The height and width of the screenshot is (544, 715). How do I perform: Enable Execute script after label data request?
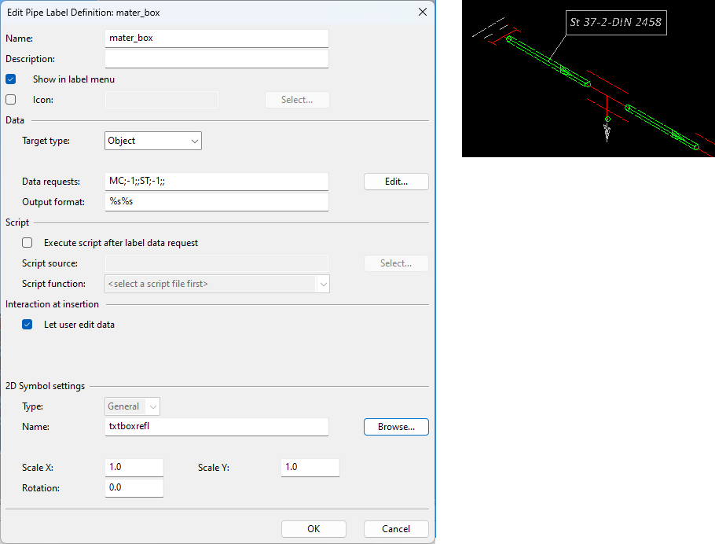click(27, 243)
